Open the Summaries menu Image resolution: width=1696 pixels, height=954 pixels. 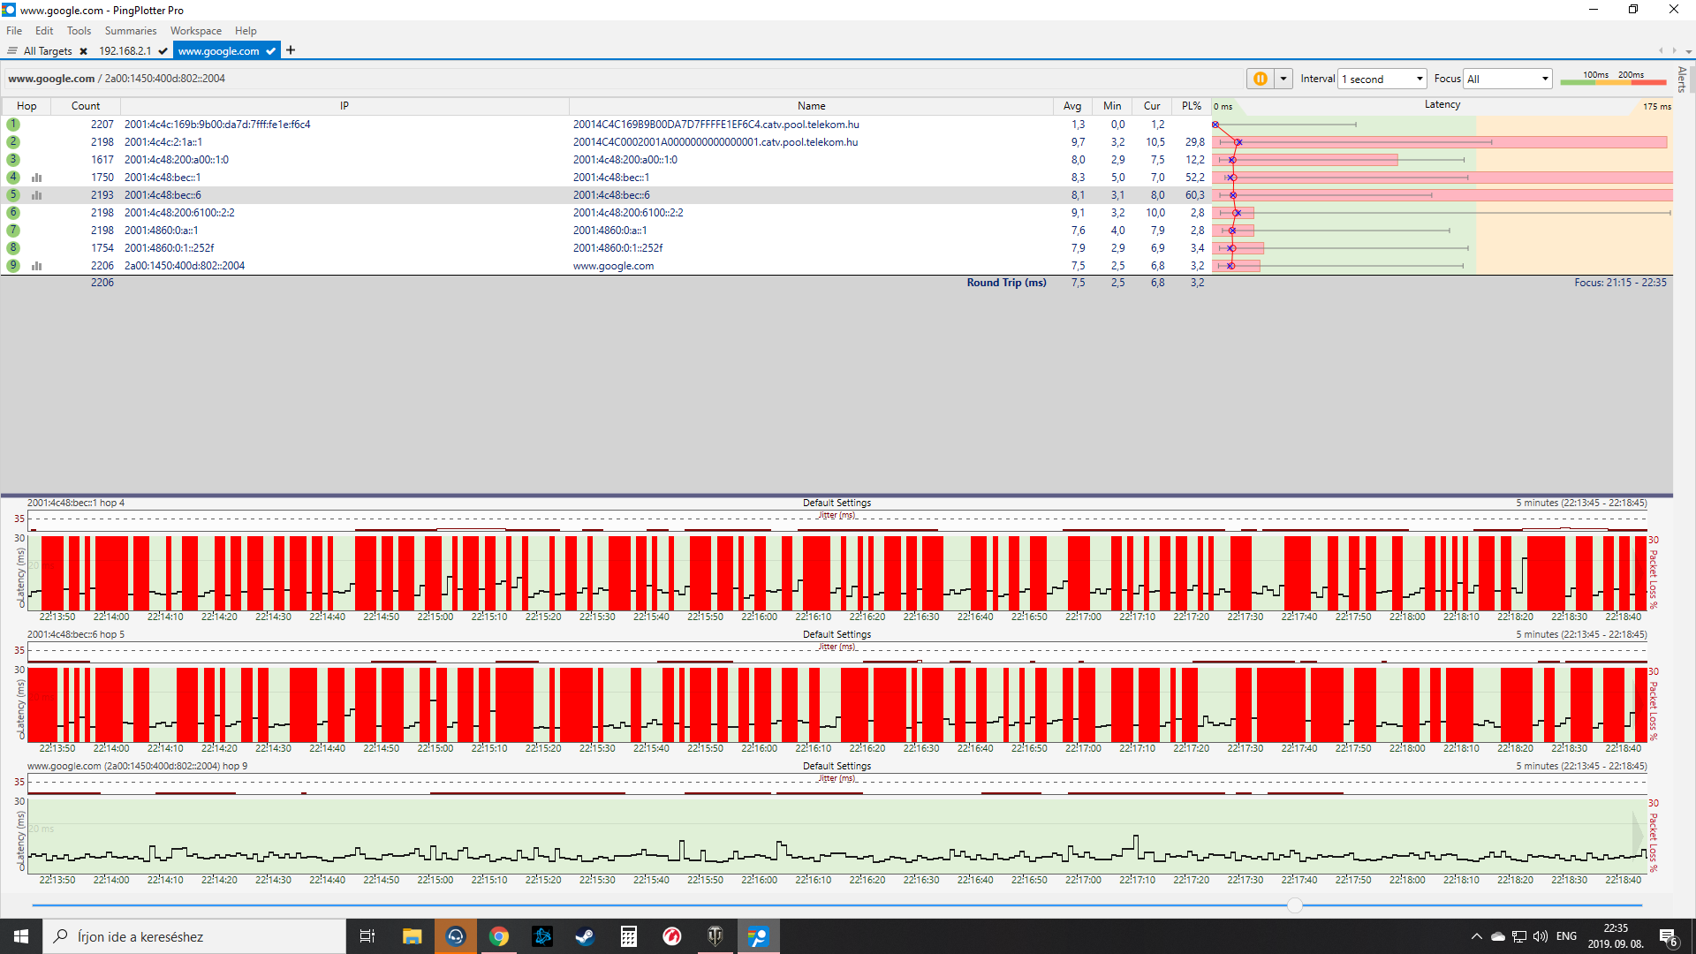pos(130,31)
